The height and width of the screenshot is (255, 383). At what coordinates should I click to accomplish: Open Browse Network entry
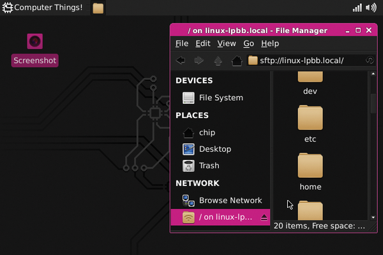220,200
